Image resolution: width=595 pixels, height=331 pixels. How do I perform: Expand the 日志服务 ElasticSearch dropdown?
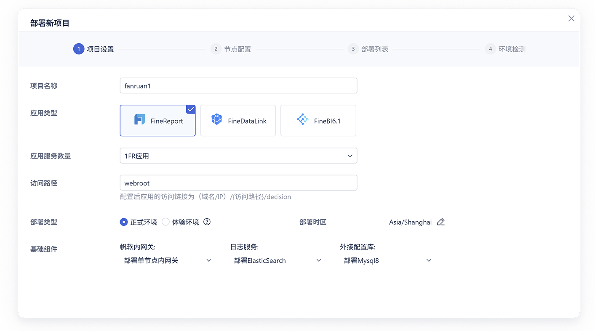click(277, 261)
